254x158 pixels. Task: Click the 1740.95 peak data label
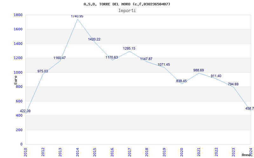click(x=77, y=16)
